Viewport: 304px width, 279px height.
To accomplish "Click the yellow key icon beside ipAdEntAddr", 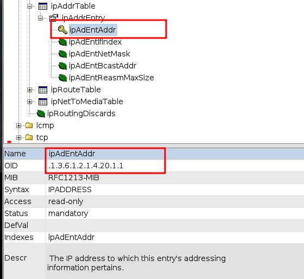I will pyautogui.click(x=62, y=30).
